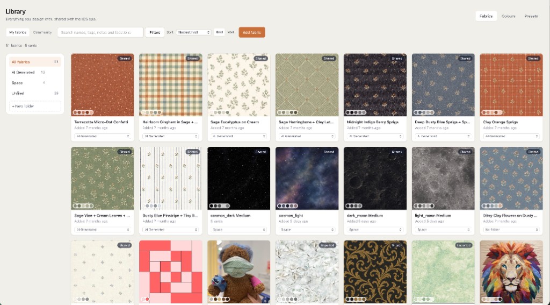Screen dimensions: 550x305
Task: Create a new folder
Action: [35, 106]
